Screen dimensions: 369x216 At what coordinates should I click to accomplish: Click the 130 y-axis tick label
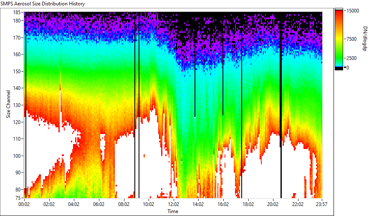point(17,105)
